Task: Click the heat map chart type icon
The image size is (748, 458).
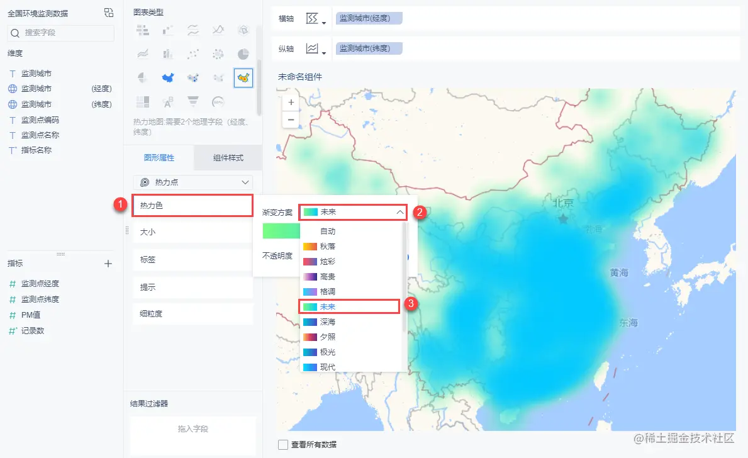Action: [243, 78]
